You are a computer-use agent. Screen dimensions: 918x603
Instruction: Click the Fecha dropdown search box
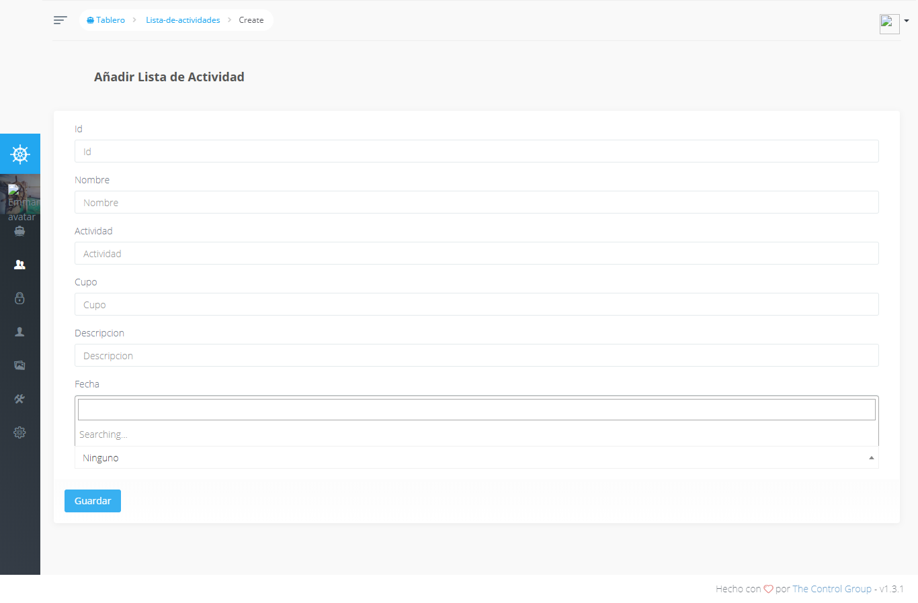pyautogui.click(x=476, y=410)
